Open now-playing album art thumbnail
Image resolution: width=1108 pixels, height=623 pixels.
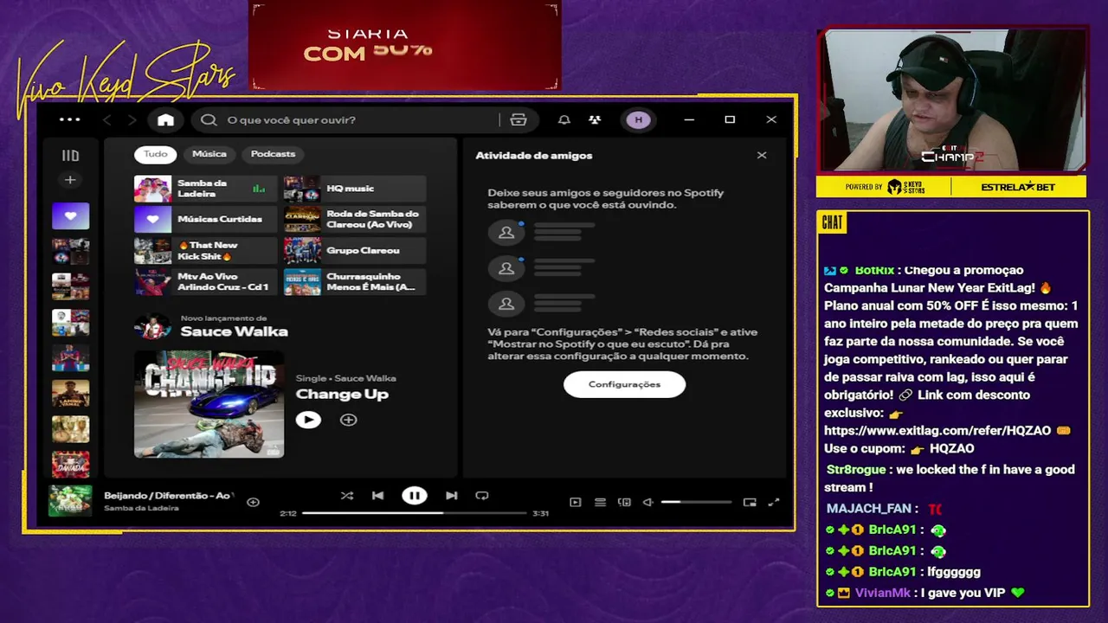[x=70, y=501]
